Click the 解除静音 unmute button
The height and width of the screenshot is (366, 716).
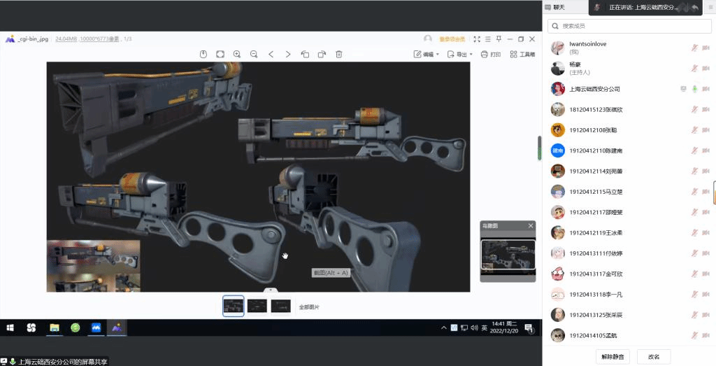[613, 356]
